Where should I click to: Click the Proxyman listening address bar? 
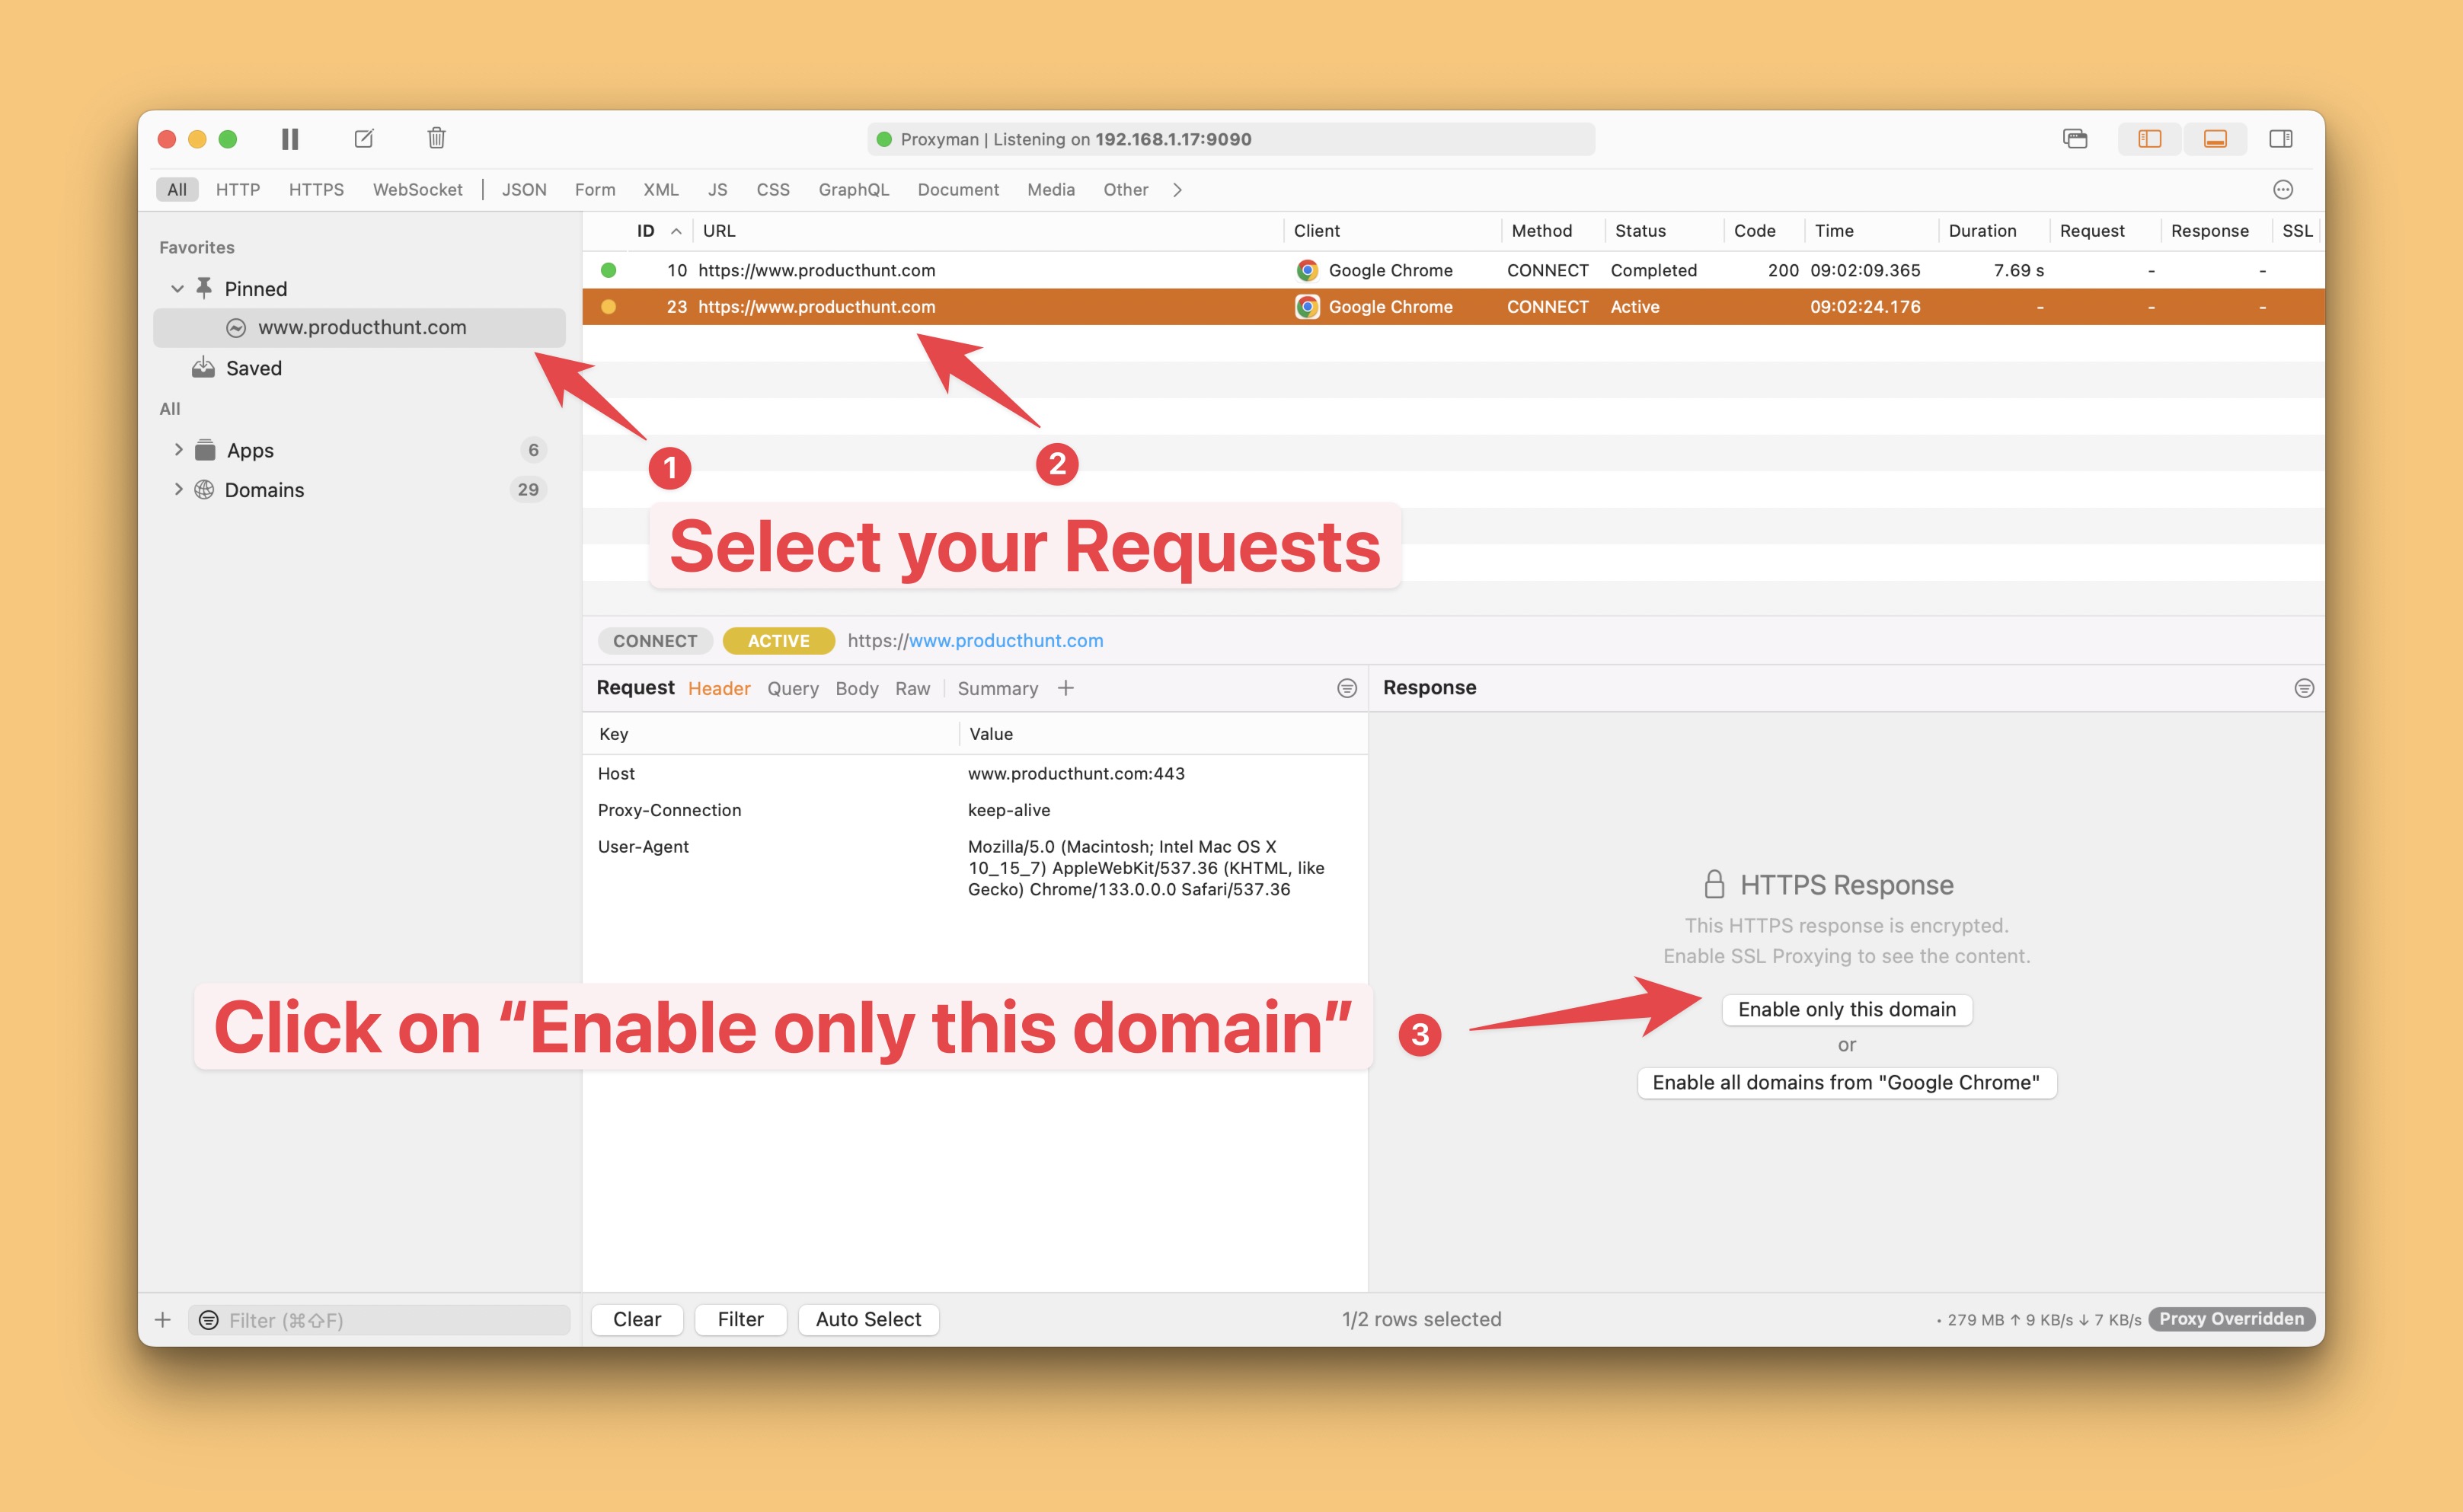[x=1231, y=139]
